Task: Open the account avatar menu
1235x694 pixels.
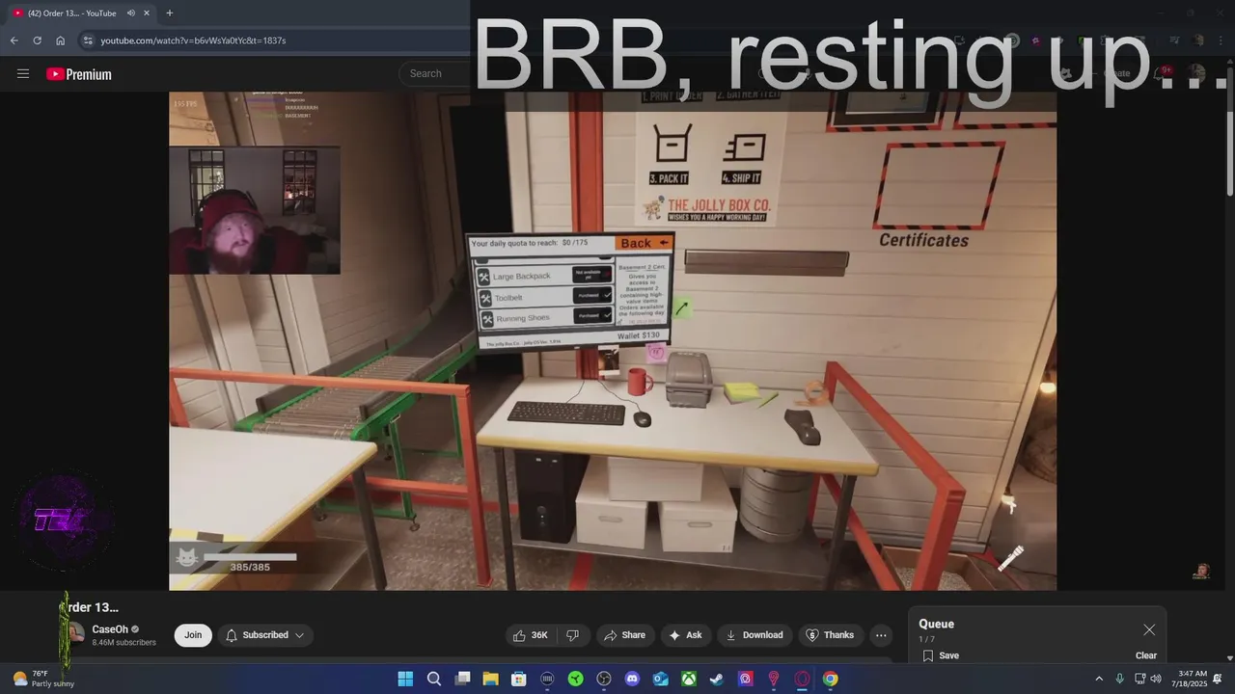Action: pyautogui.click(x=1196, y=73)
